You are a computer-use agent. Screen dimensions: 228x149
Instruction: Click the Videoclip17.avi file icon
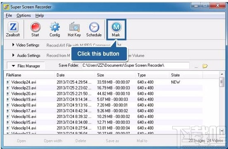pos(8,111)
